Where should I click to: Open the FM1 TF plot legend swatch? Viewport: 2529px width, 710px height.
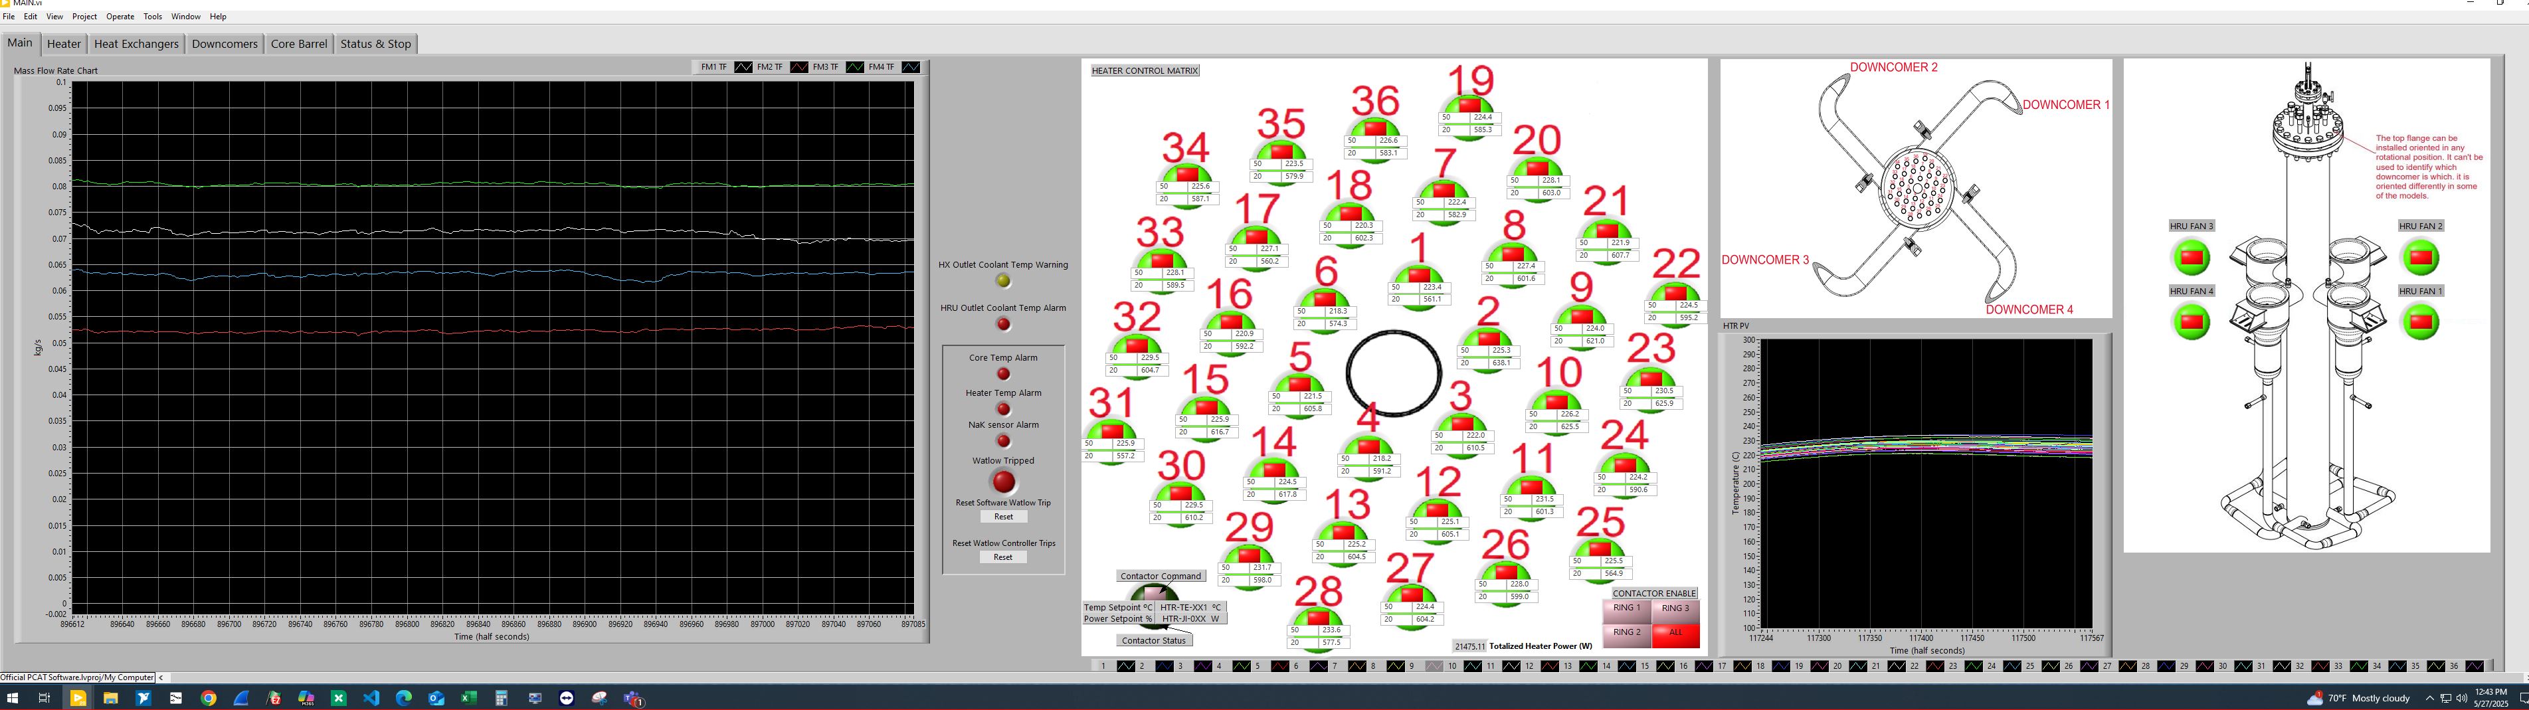[743, 67]
